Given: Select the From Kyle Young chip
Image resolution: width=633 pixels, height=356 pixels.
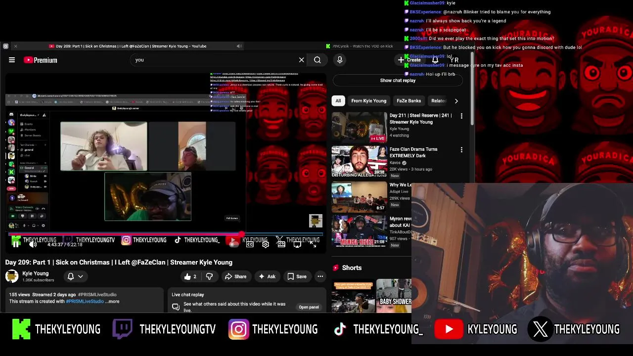Looking at the screenshot, I should tap(369, 101).
